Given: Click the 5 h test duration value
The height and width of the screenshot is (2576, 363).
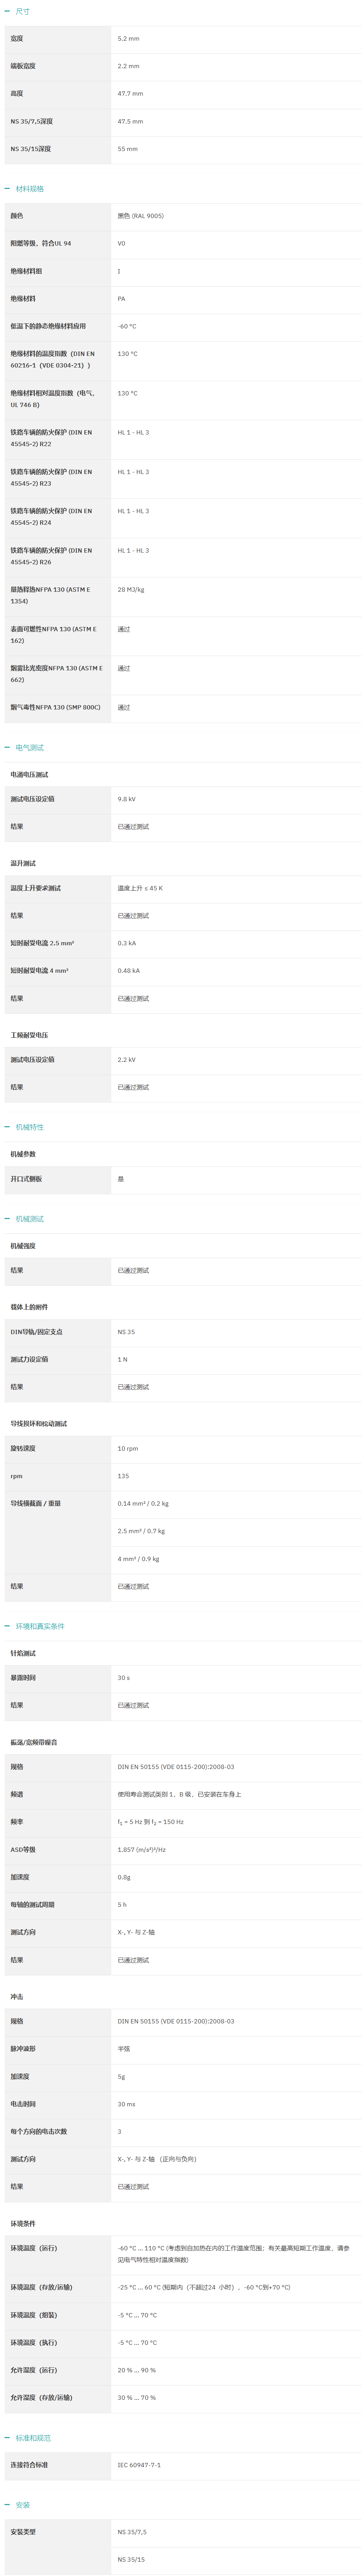Looking at the screenshot, I should (x=122, y=1904).
